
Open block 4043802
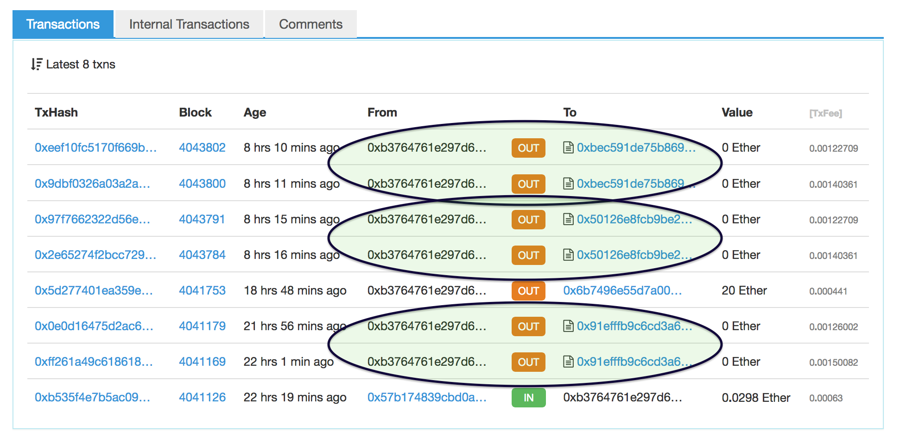pyautogui.click(x=202, y=148)
